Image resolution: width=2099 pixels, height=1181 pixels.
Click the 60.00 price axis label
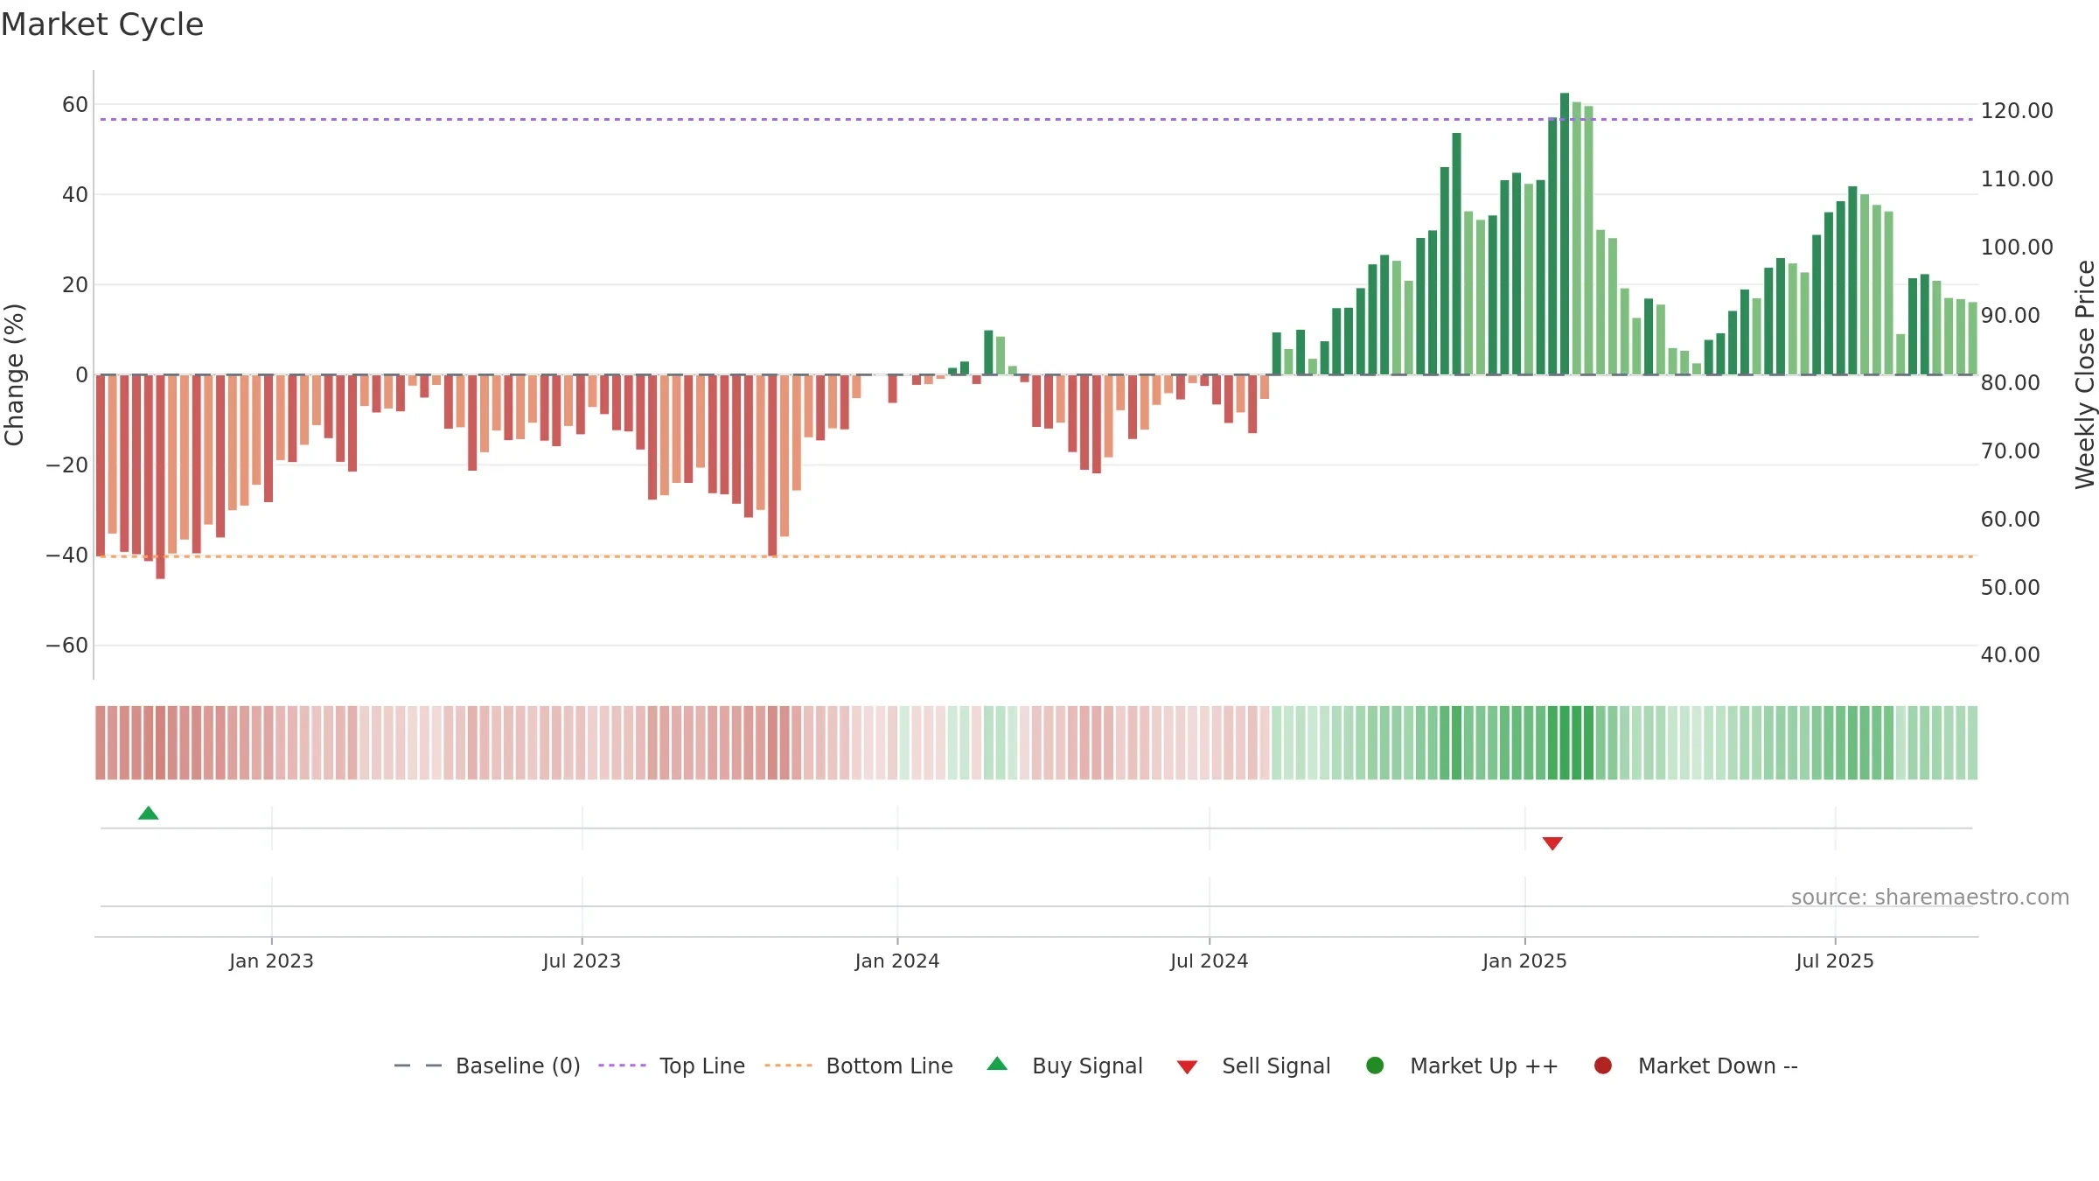click(x=2010, y=520)
